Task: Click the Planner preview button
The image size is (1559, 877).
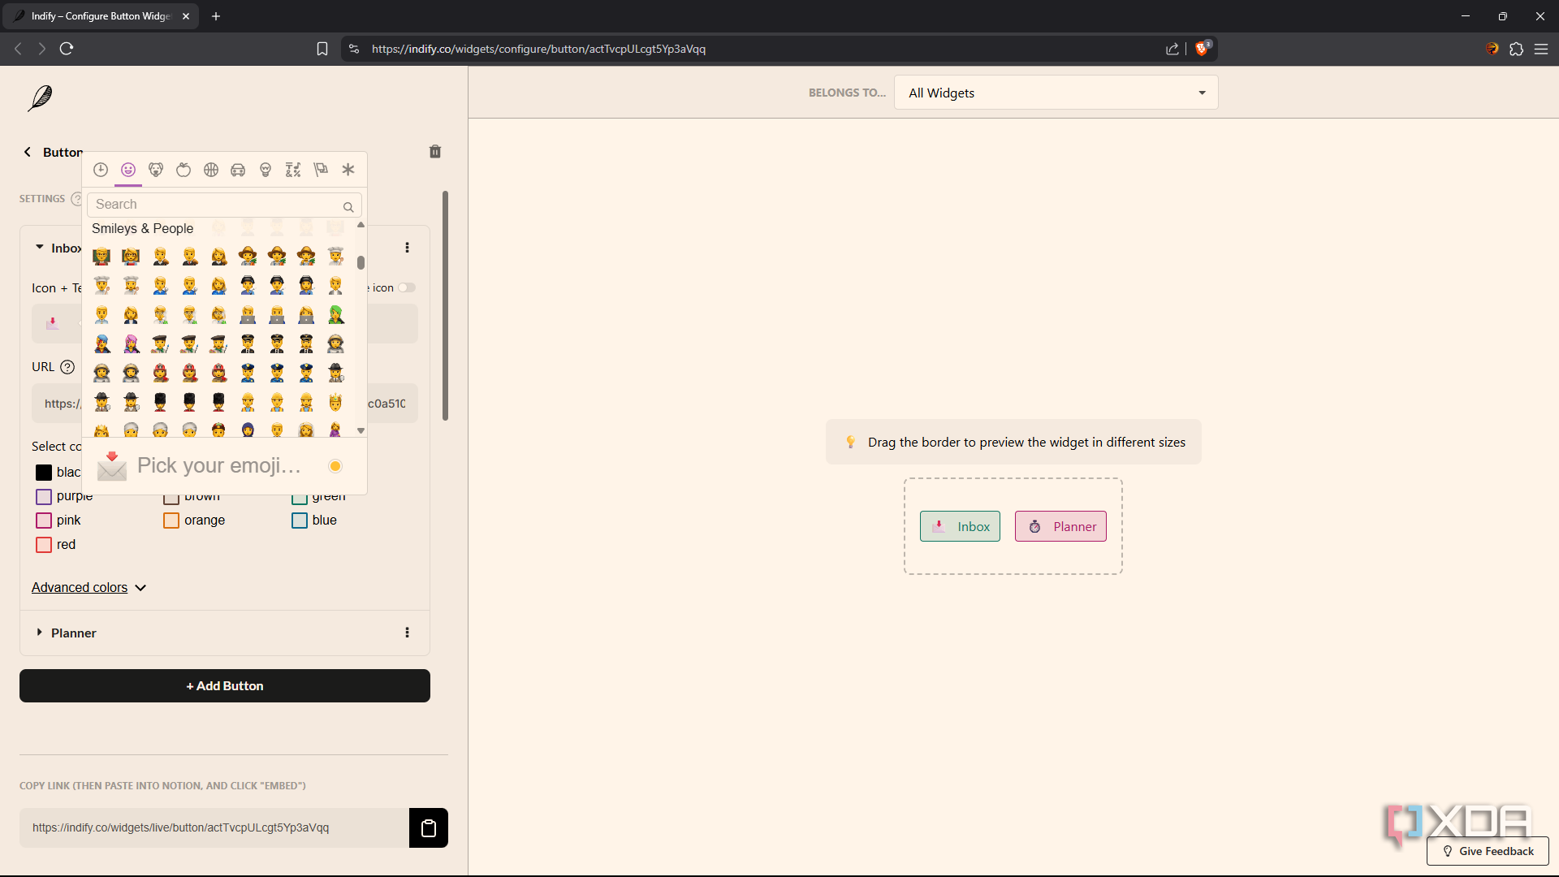Action: coord(1060,526)
